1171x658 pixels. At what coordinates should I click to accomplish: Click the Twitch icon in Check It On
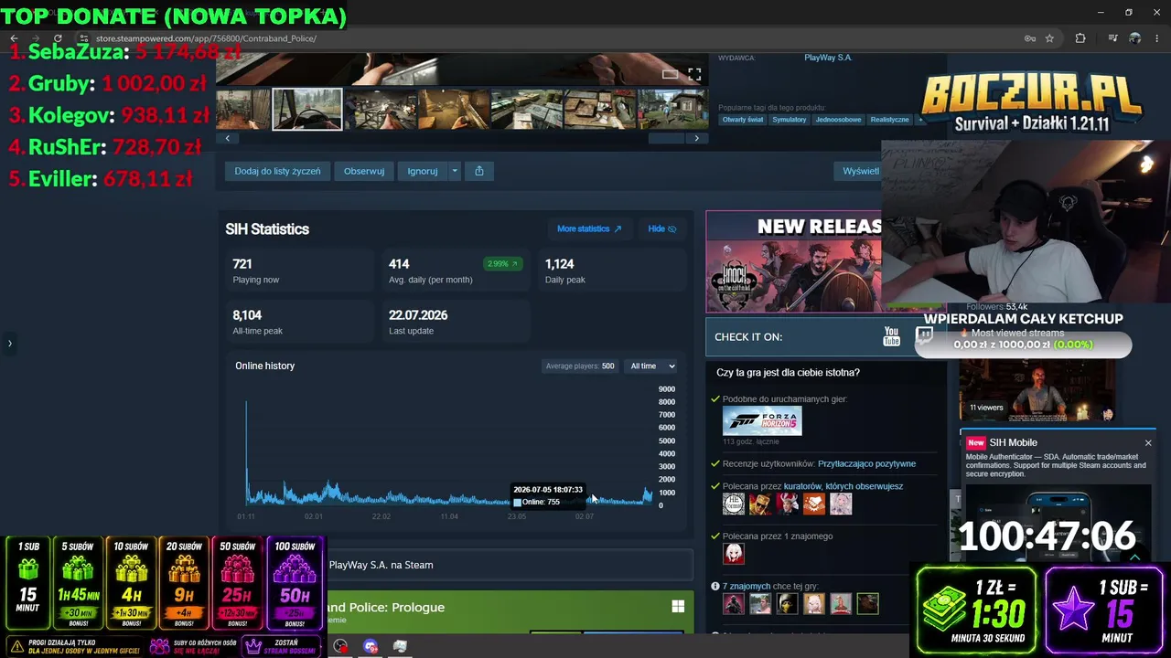click(x=924, y=336)
